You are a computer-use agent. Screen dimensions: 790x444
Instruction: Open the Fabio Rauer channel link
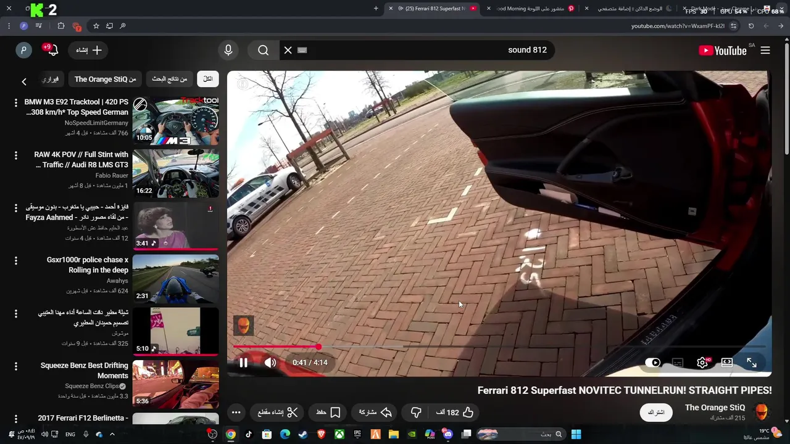[112, 175]
